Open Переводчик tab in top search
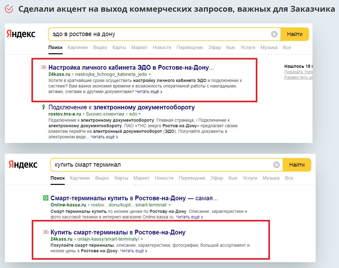This screenshot has height=268, width=339. click(190, 47)
